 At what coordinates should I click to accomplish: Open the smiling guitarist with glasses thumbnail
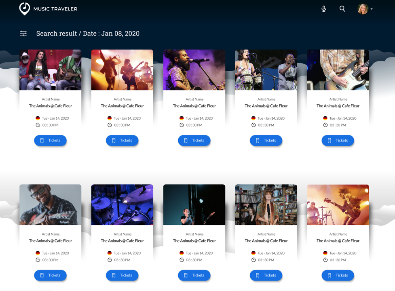point(50,205)
